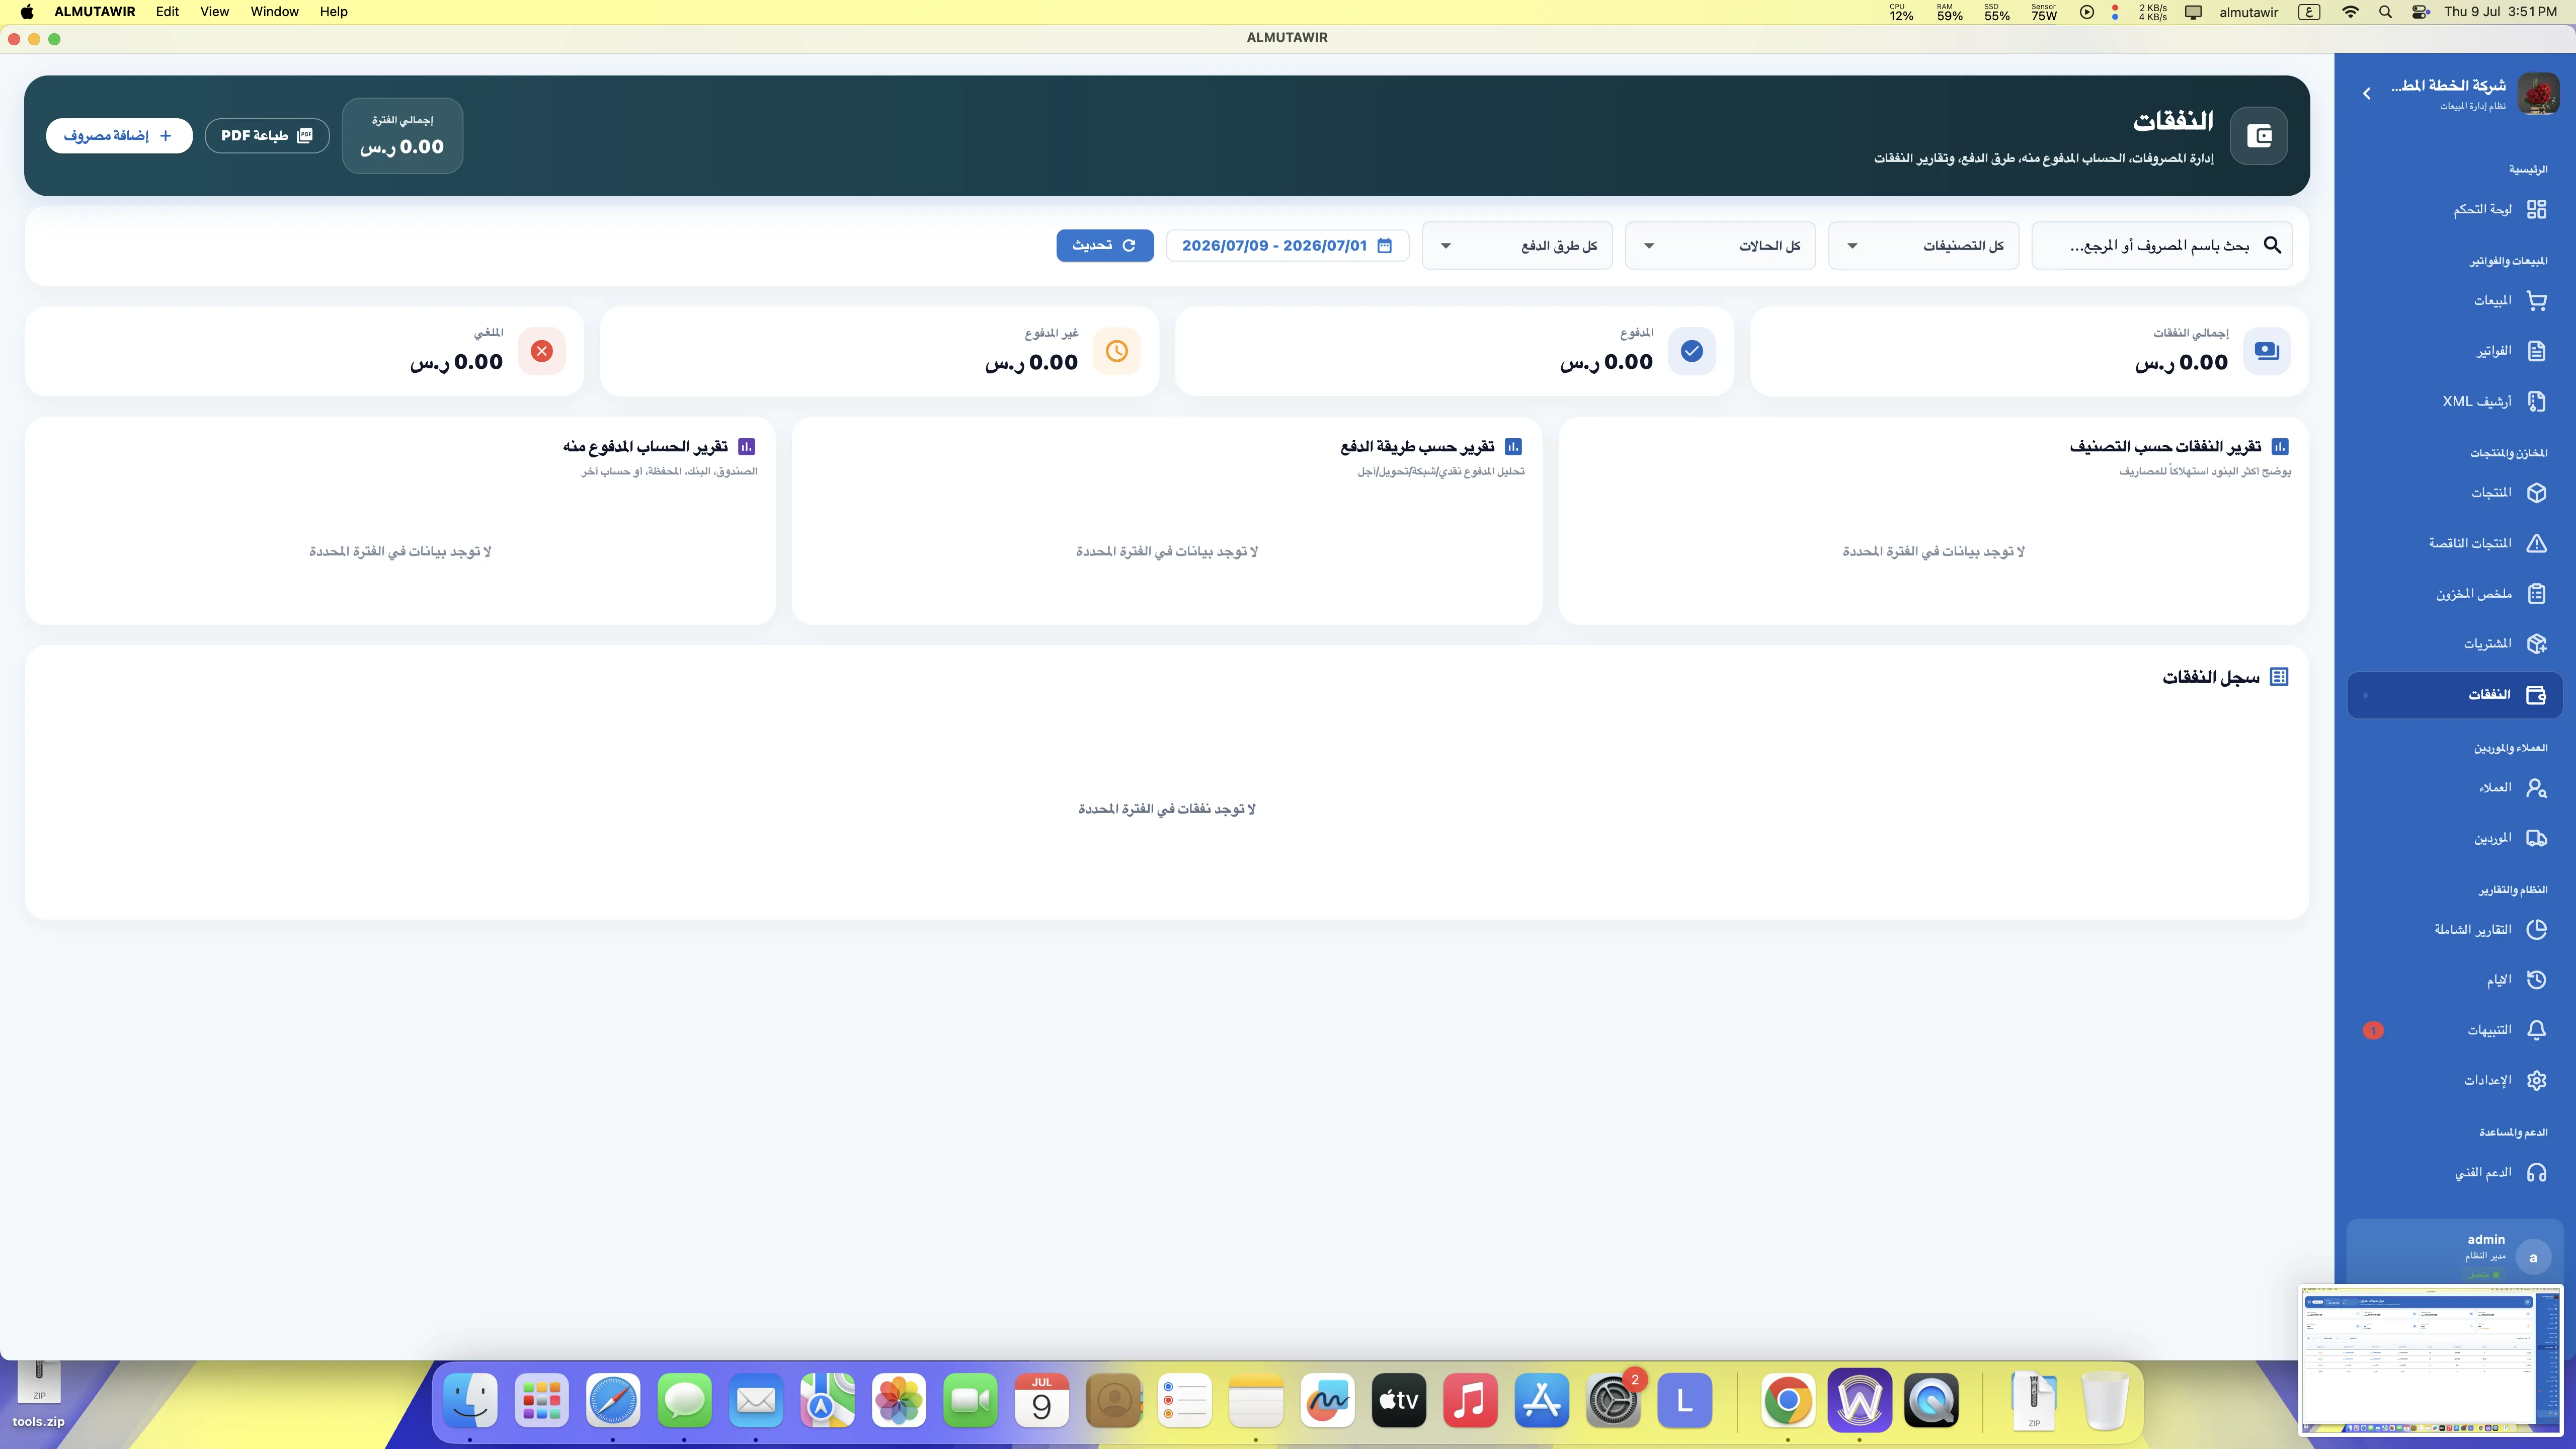Click the period total إجمالي الفترة box
Viewport: 2576px width, 1449px height.
[402, 136]
